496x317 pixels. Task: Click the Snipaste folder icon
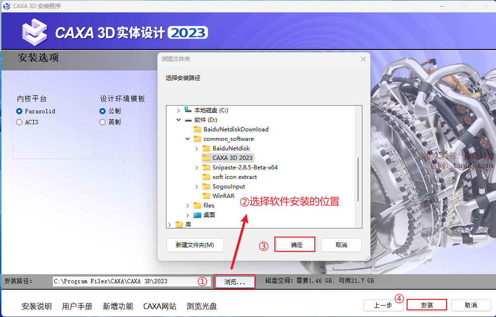pos(206,167)
